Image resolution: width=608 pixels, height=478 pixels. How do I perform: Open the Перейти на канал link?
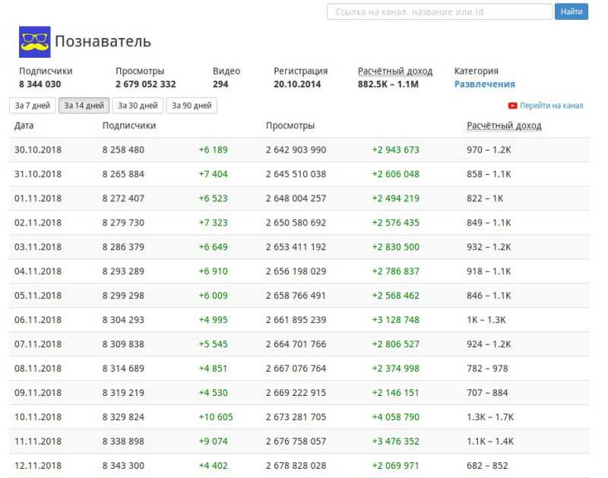(x=551, y=106)
